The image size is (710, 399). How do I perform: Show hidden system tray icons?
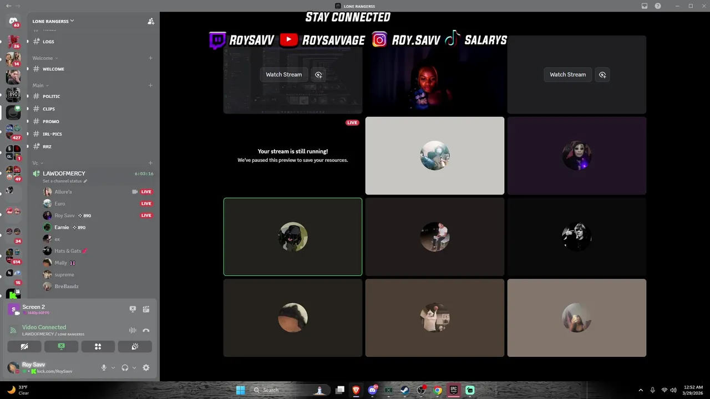641,390
